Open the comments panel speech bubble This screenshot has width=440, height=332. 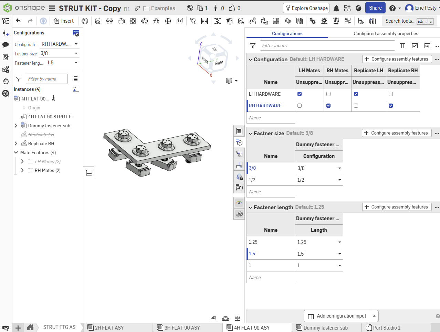(6, 45)
